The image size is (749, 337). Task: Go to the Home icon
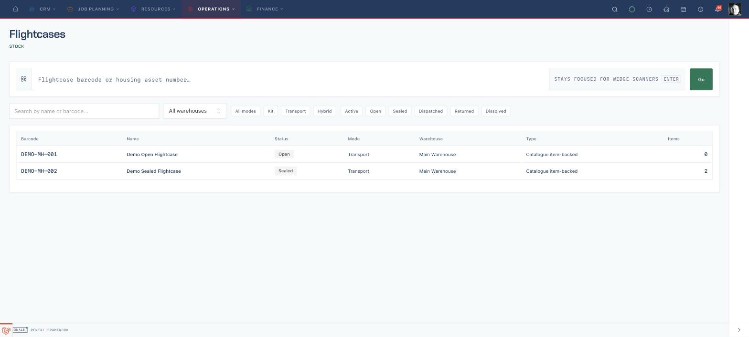(x=16, y=9)
